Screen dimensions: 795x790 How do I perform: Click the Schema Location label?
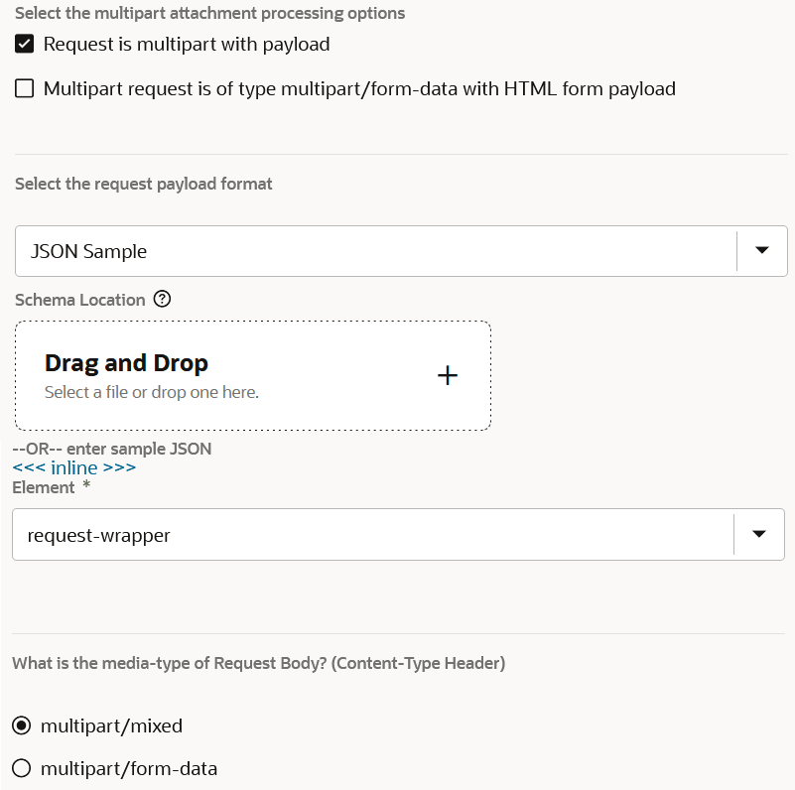tap(80, 300)
